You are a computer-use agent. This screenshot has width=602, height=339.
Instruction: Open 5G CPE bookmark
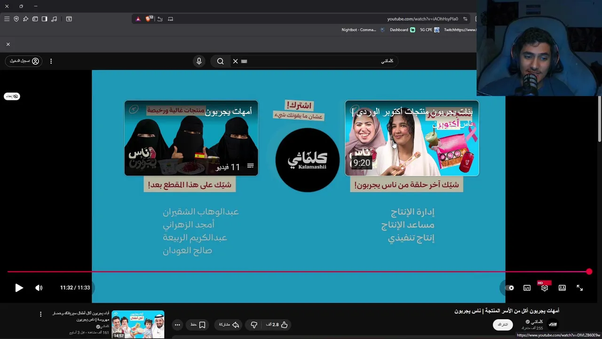[x=429, y=30]
